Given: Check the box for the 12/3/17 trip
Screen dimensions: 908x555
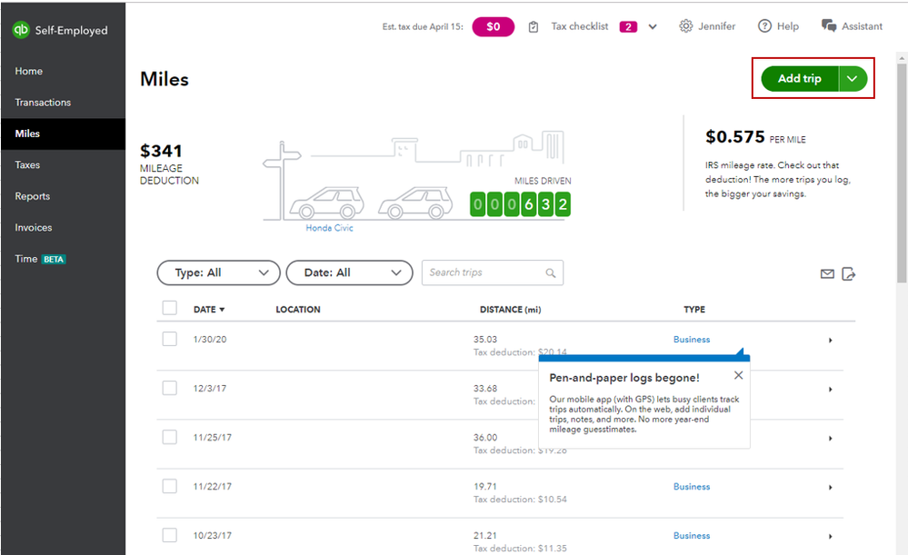Looking at the screenshot, I should (170, 388).
